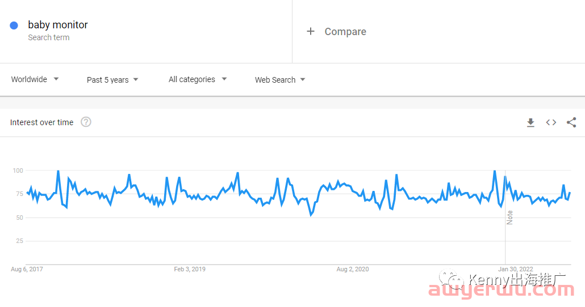Edit the baby monitor search term
Viewport: 585px width, 307px height.
pyautogui.click(x=58, y=25)
